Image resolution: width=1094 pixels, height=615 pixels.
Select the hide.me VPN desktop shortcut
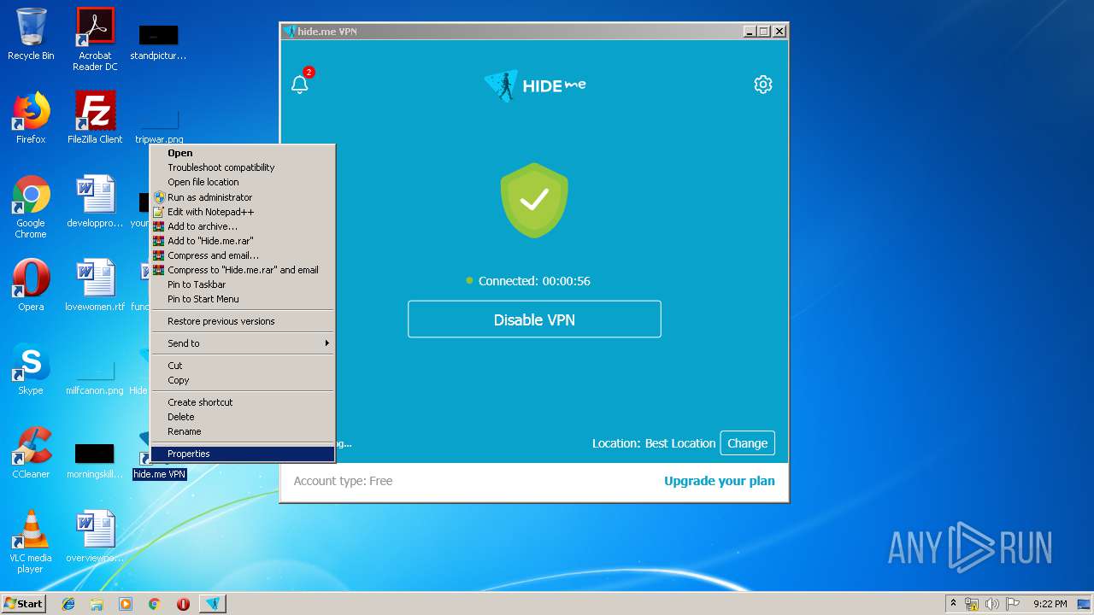click(159, 474)
